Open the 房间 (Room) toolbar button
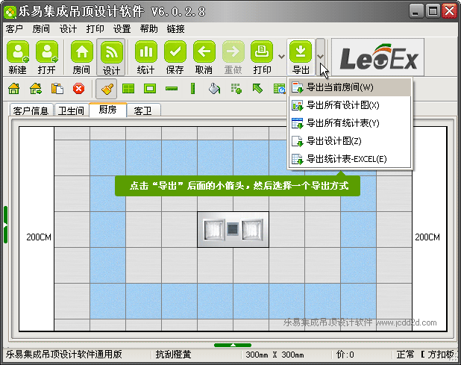 81,52
